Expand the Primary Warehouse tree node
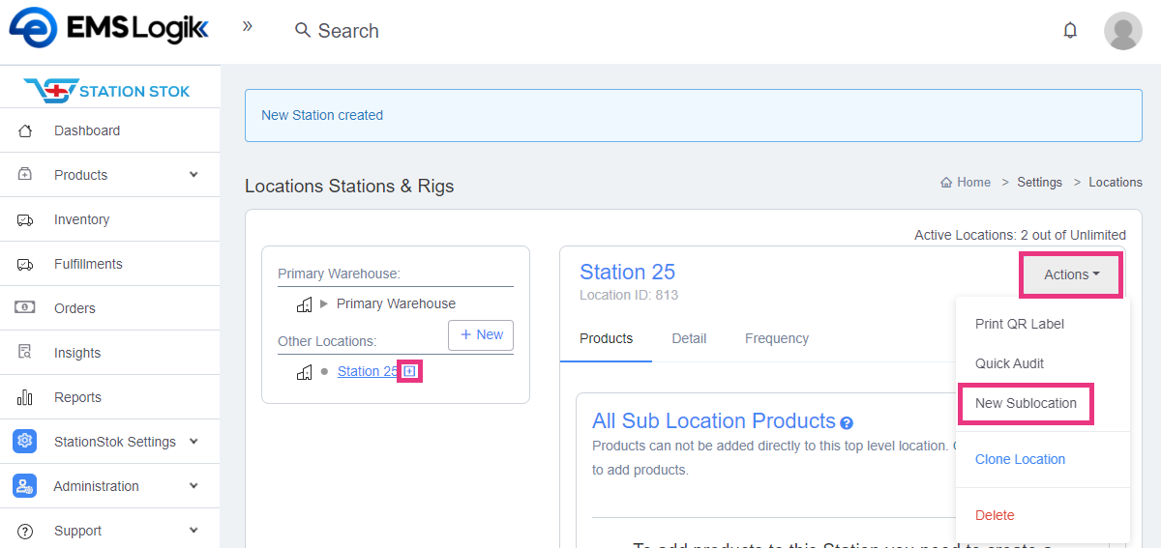The height and width of the screenshot is (548, 1161). tap(324, 303)
